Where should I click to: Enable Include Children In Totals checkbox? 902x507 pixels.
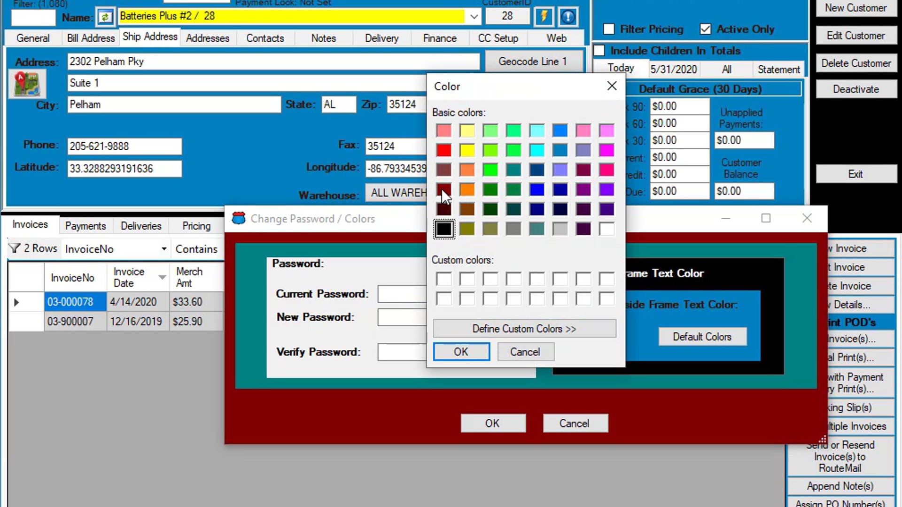click(599, 50)
